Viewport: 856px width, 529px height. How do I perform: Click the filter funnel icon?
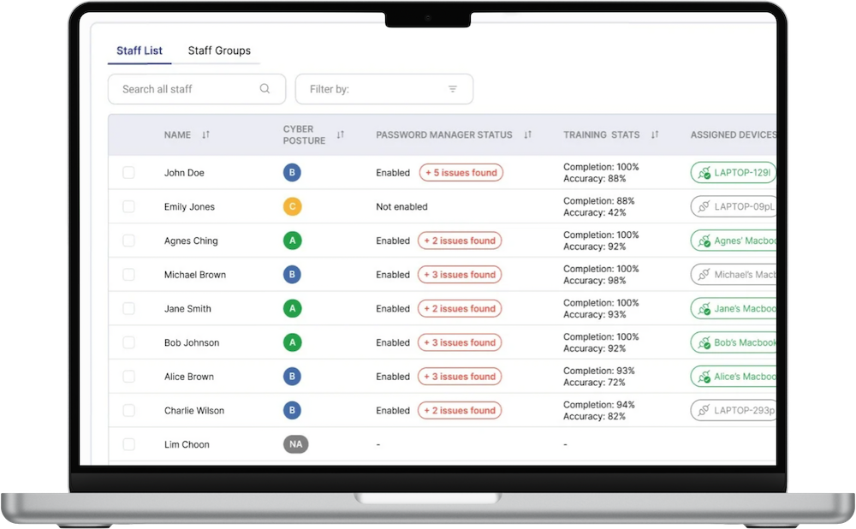point(451,88)
